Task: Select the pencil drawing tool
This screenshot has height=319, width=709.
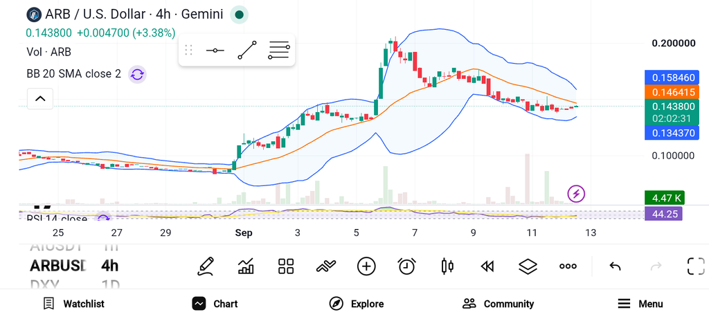Action: [x=205, y=266]
